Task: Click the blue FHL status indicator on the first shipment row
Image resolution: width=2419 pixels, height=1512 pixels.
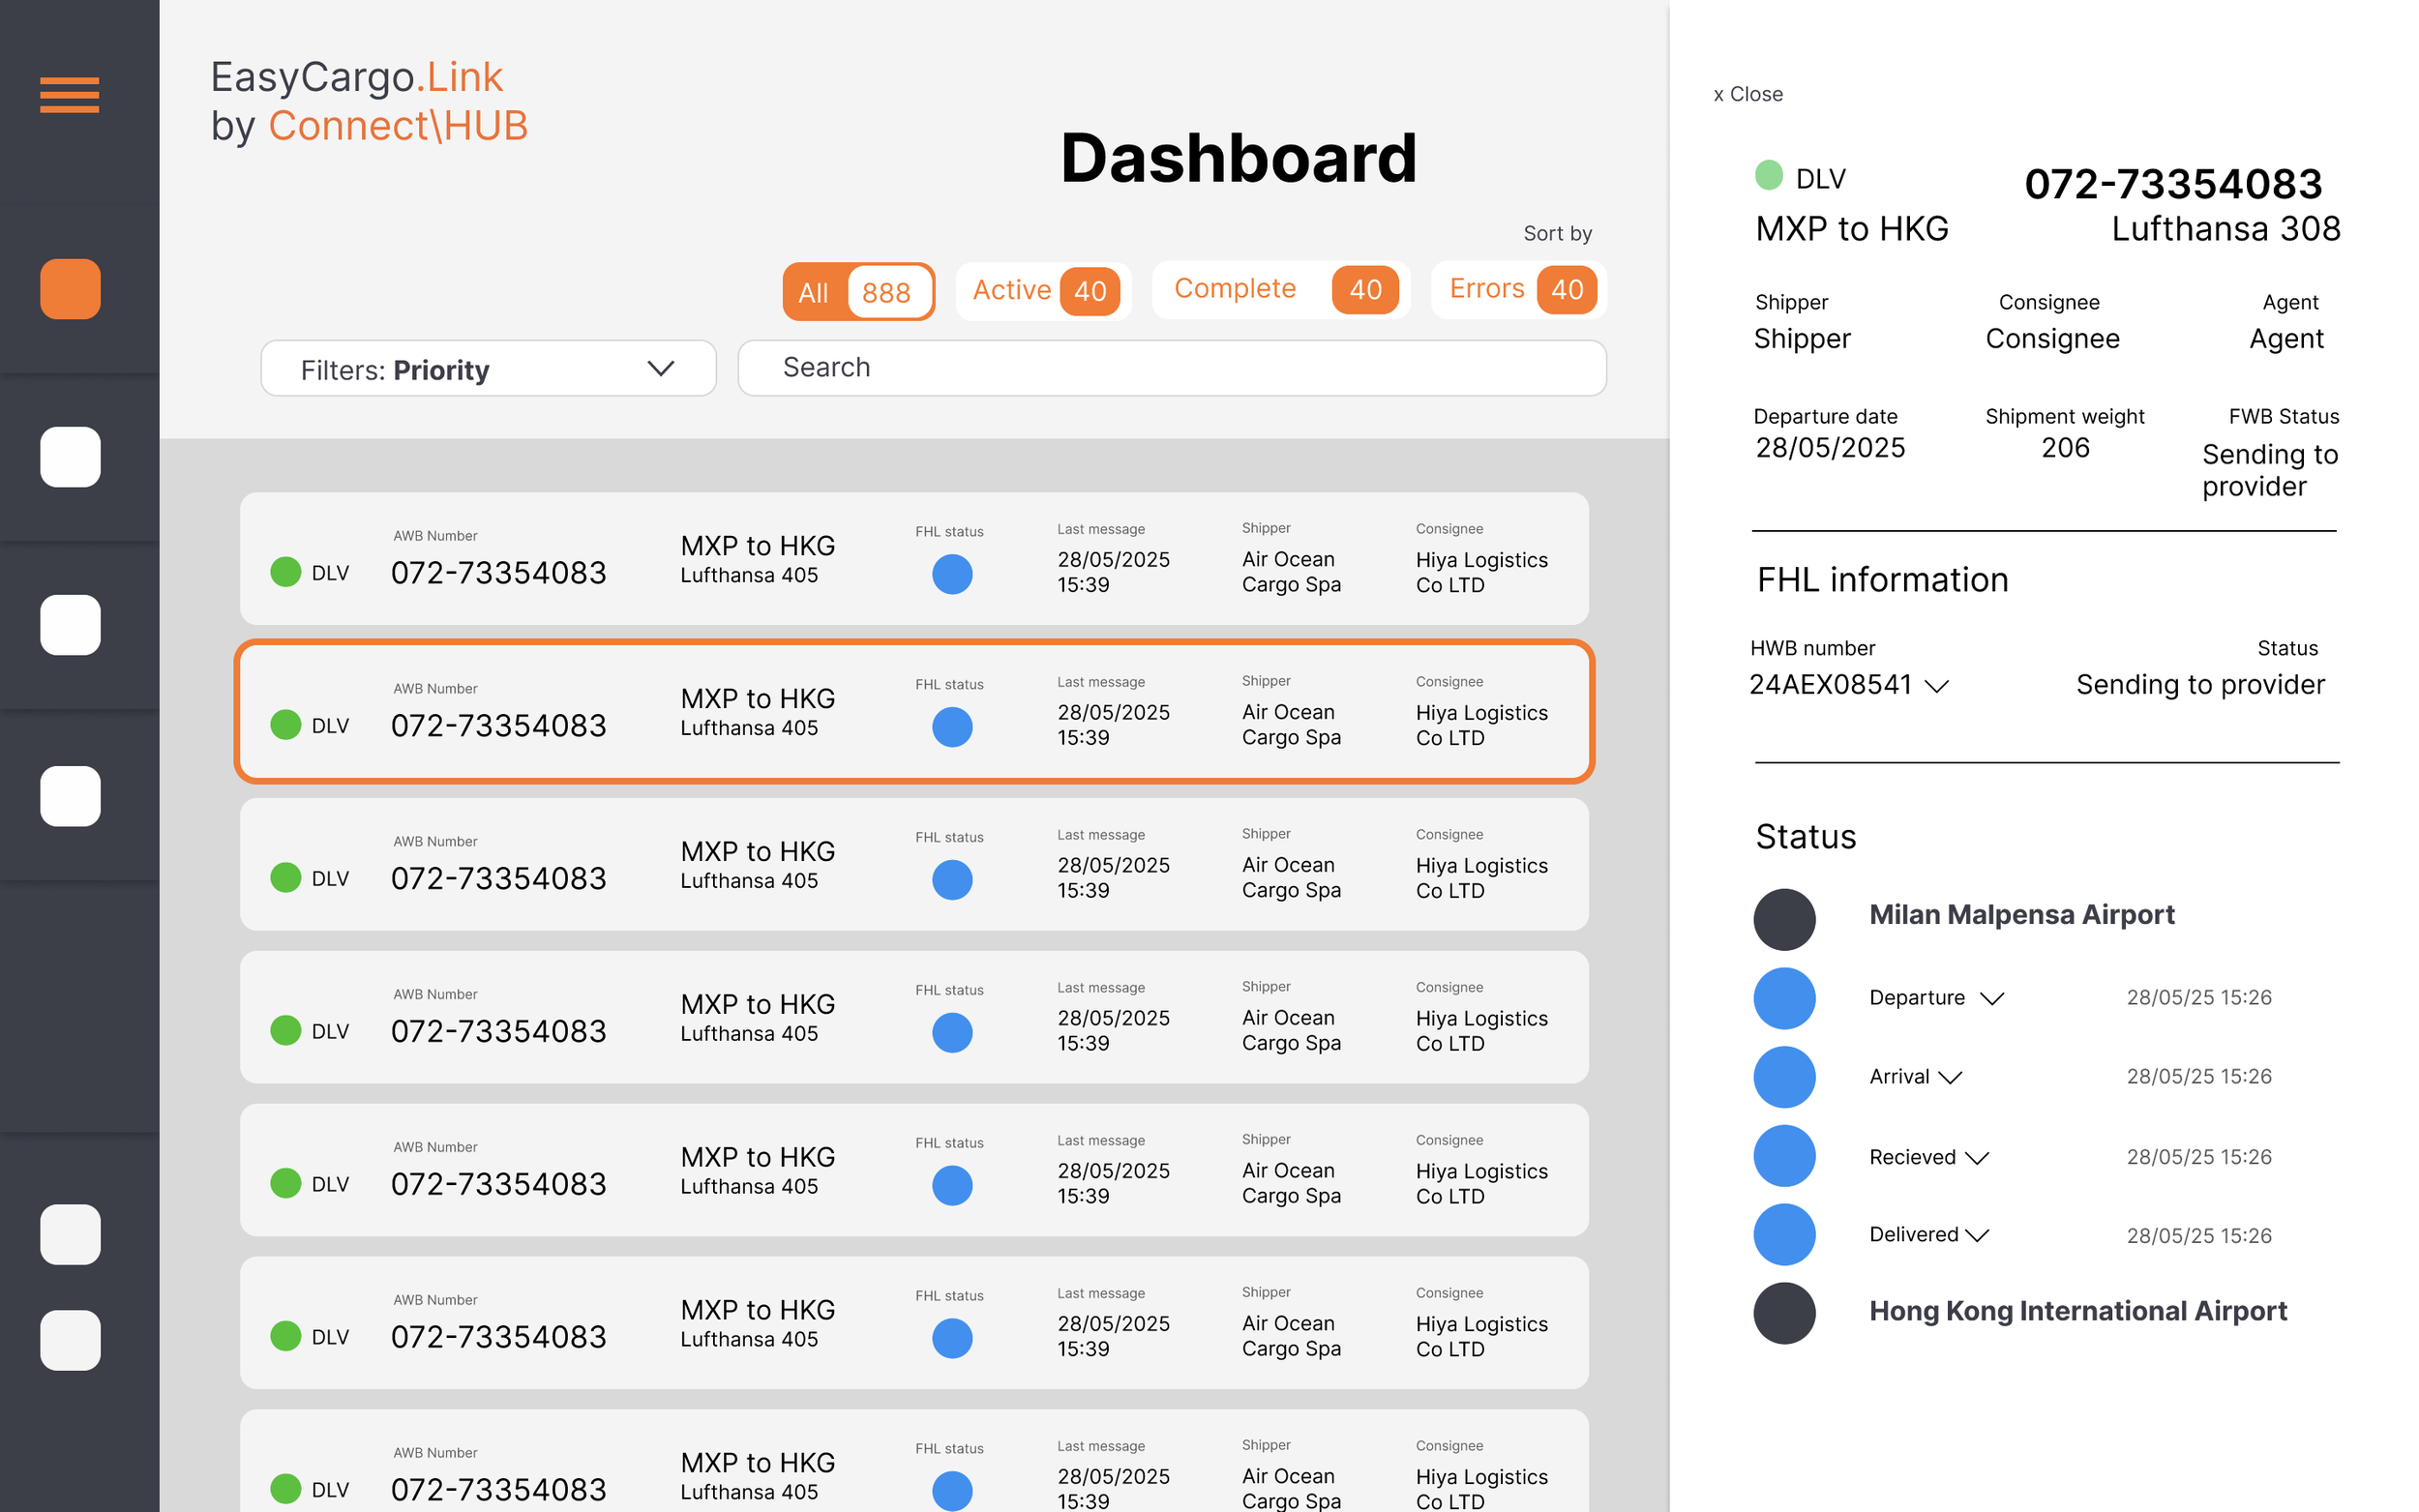Action: [951, 573]
